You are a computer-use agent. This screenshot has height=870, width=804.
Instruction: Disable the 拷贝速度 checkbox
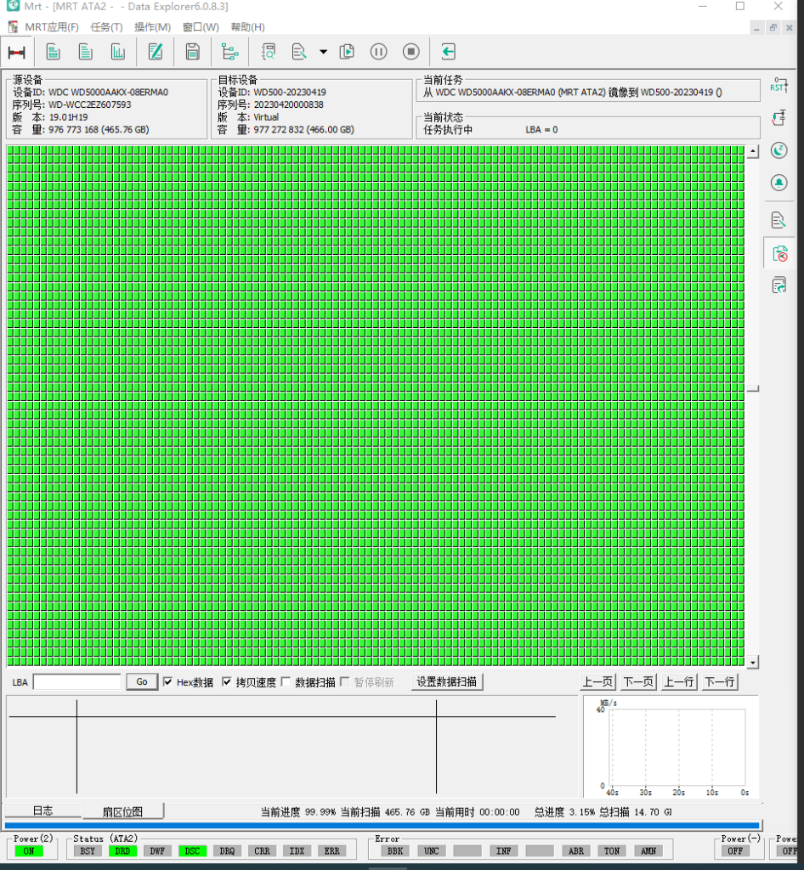(x=227, y=682)
